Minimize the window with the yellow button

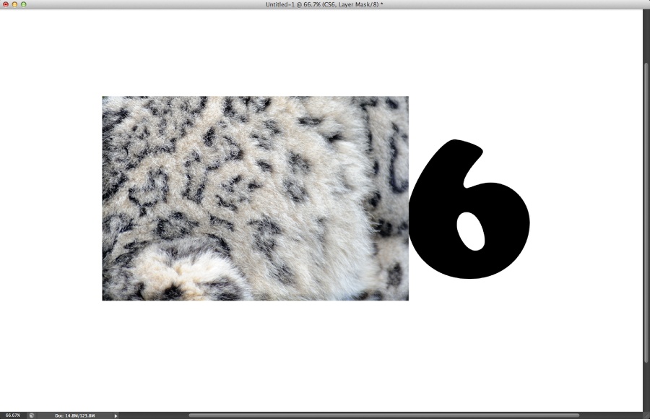tap(14, 4)
